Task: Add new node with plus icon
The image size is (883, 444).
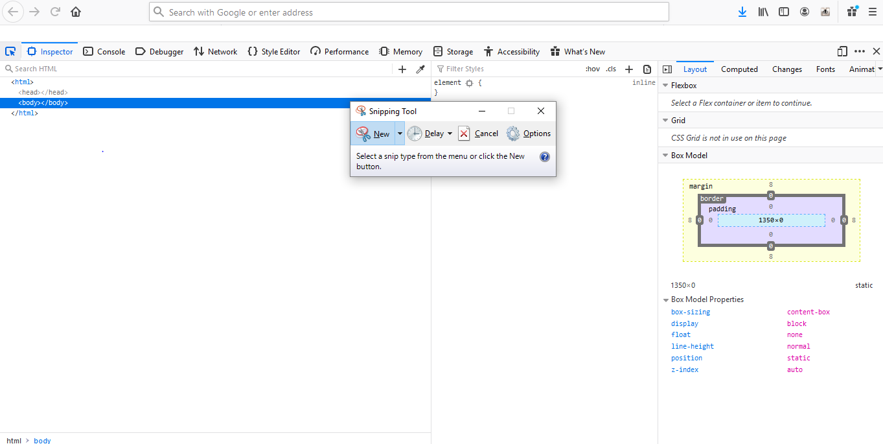Action: tap(402, 69)
